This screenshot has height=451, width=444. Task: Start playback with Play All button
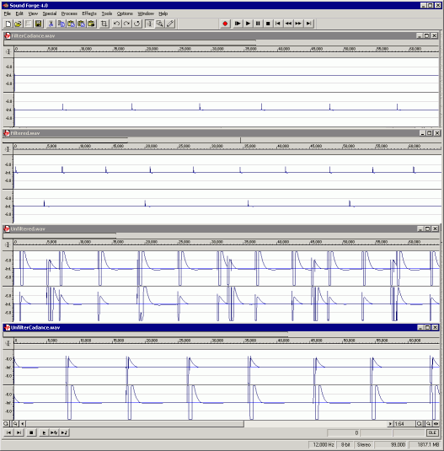pyautogui.click(x=238, y=24)
